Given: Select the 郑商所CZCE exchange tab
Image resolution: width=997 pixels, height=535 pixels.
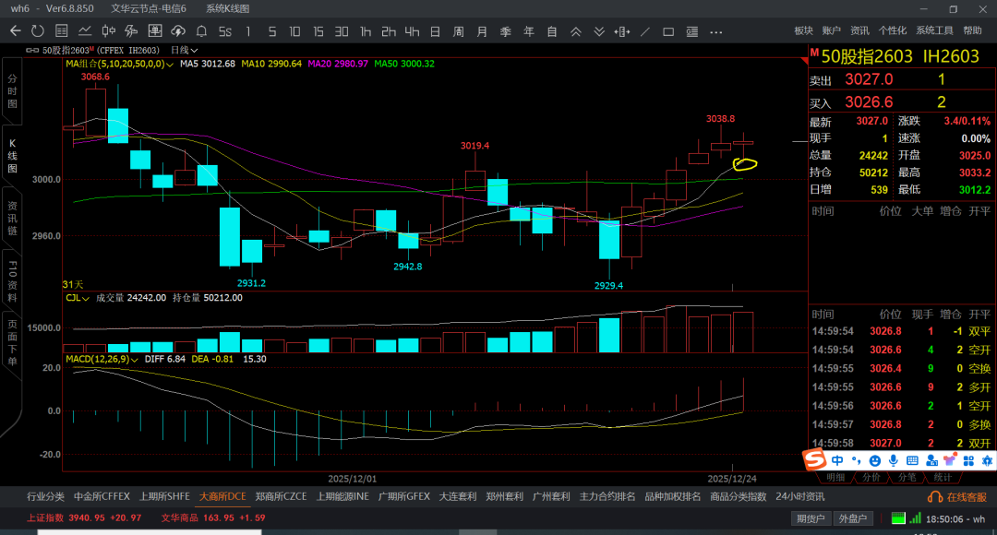Looking at the screenshot, I should [281, 497].
